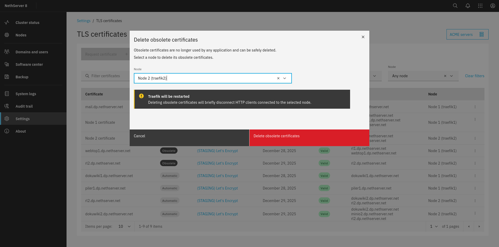This screenshot has height=247, width=499.
Task: Open items per page dropdown
Action: click(x=124, y=226)
